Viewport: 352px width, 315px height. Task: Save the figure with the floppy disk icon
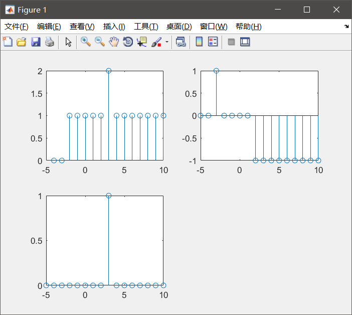pos(36,42)
